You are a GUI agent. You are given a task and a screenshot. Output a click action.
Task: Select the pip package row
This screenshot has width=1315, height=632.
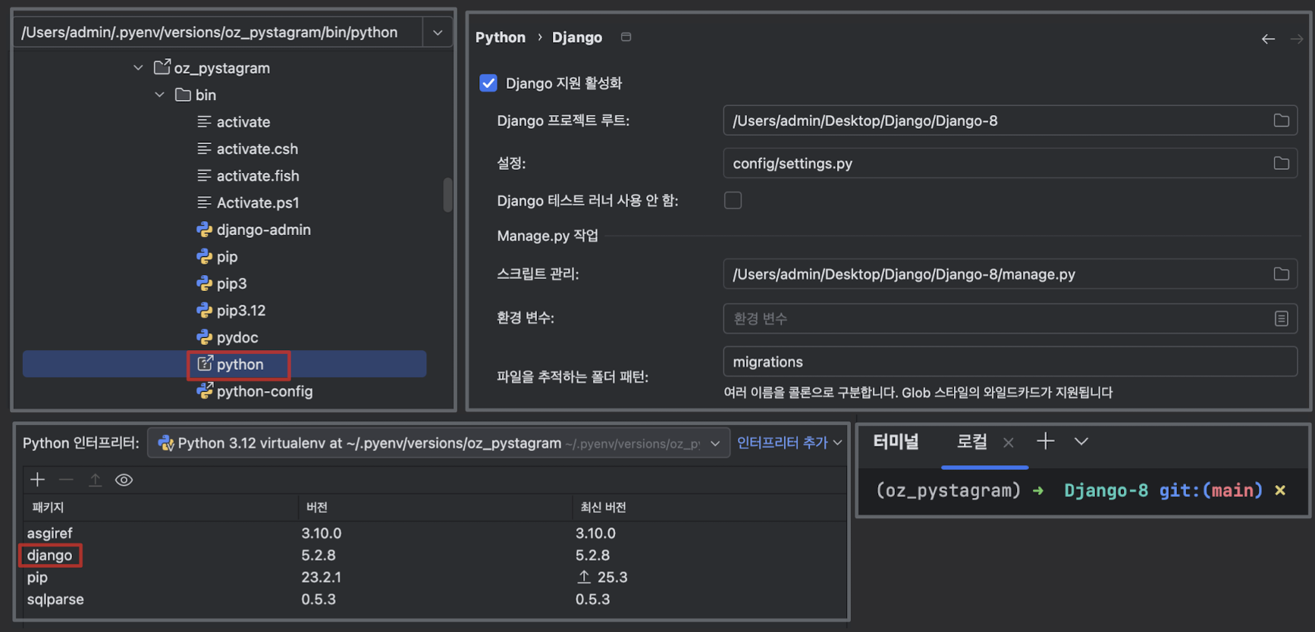click(435, 577)
